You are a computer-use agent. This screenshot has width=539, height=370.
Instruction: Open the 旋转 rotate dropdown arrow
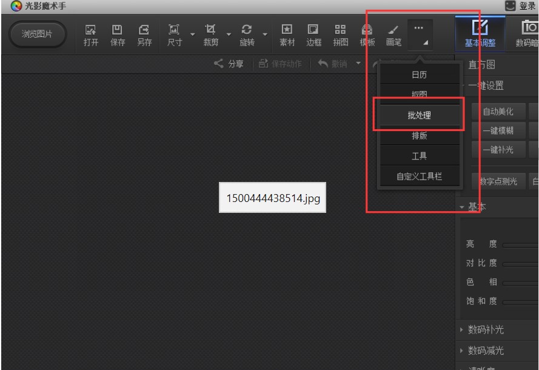pos(265,35)
